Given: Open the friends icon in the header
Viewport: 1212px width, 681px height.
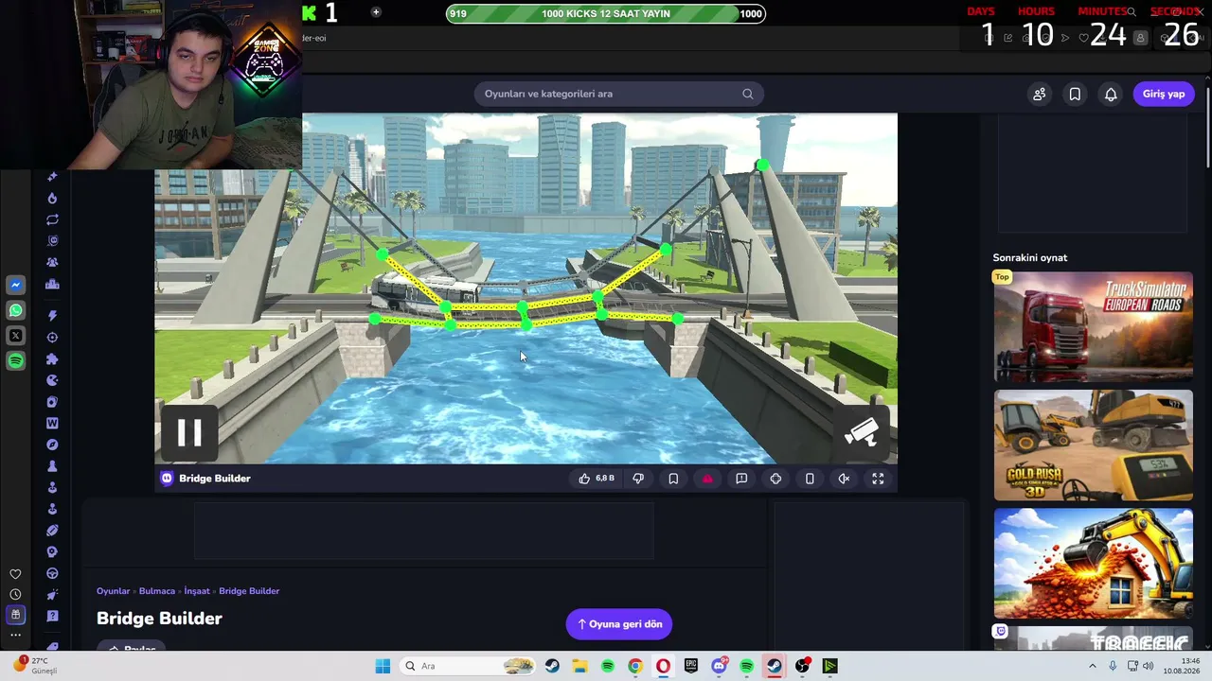Looking at the screenshot, I should point(1040,94).
